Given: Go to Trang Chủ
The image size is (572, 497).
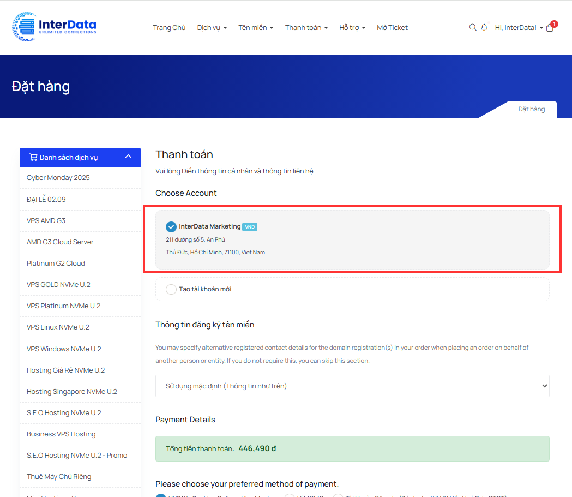Looking at the screenshot, I should coord(169,28).
